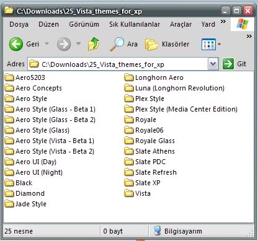Select Aero Style (Glass - Beta 2) name
Viewport: 258px width, 241px height.
pos(55,120)
